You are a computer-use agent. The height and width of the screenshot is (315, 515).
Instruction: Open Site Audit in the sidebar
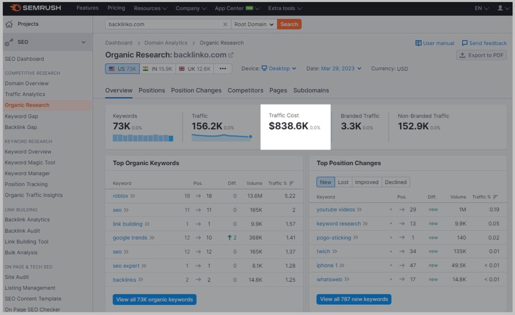[x=17, y=277]
